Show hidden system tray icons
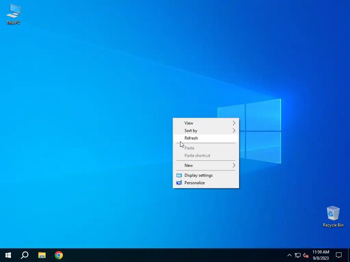The image size is (350, 262). 289,255
